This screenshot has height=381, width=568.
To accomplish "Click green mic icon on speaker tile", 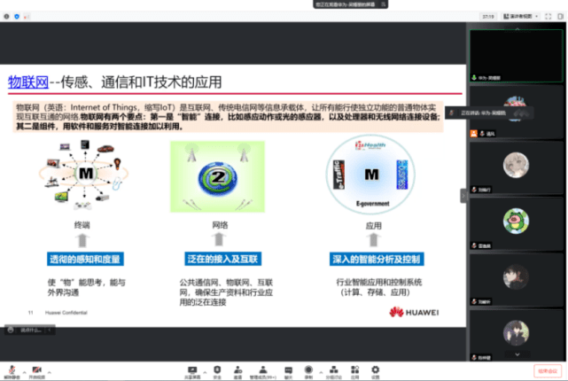I will (x=474, y=77).
